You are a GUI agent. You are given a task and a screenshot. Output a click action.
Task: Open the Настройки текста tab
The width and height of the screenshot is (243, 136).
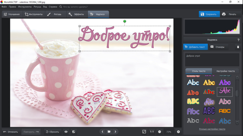pos(226,71)
